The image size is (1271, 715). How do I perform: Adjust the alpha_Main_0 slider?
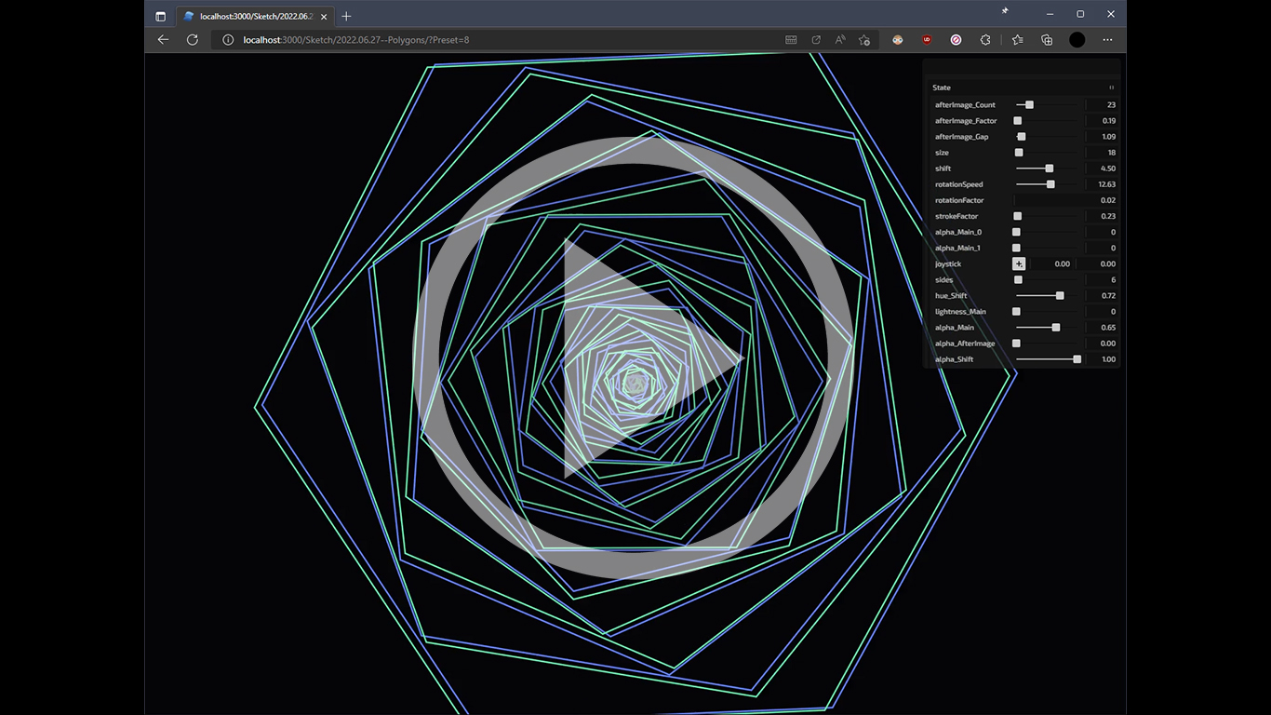click(x=1049, y=232)
